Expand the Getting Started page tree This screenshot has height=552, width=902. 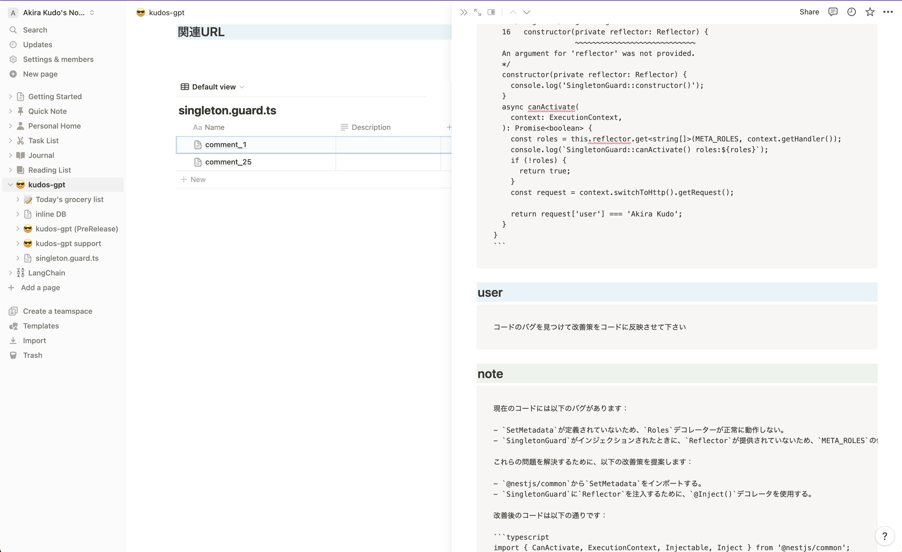10,97
